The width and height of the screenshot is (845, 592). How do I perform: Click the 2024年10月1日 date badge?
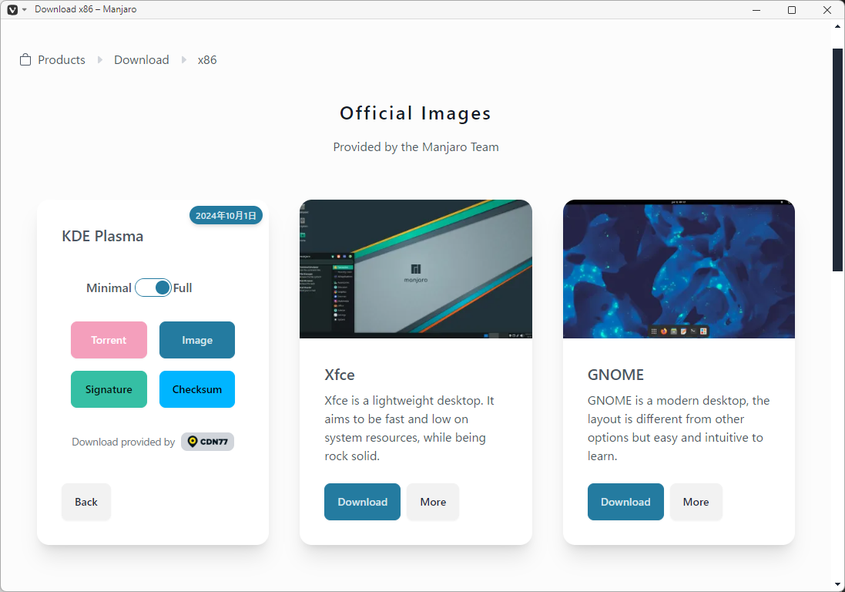click(x=226, y=216)
